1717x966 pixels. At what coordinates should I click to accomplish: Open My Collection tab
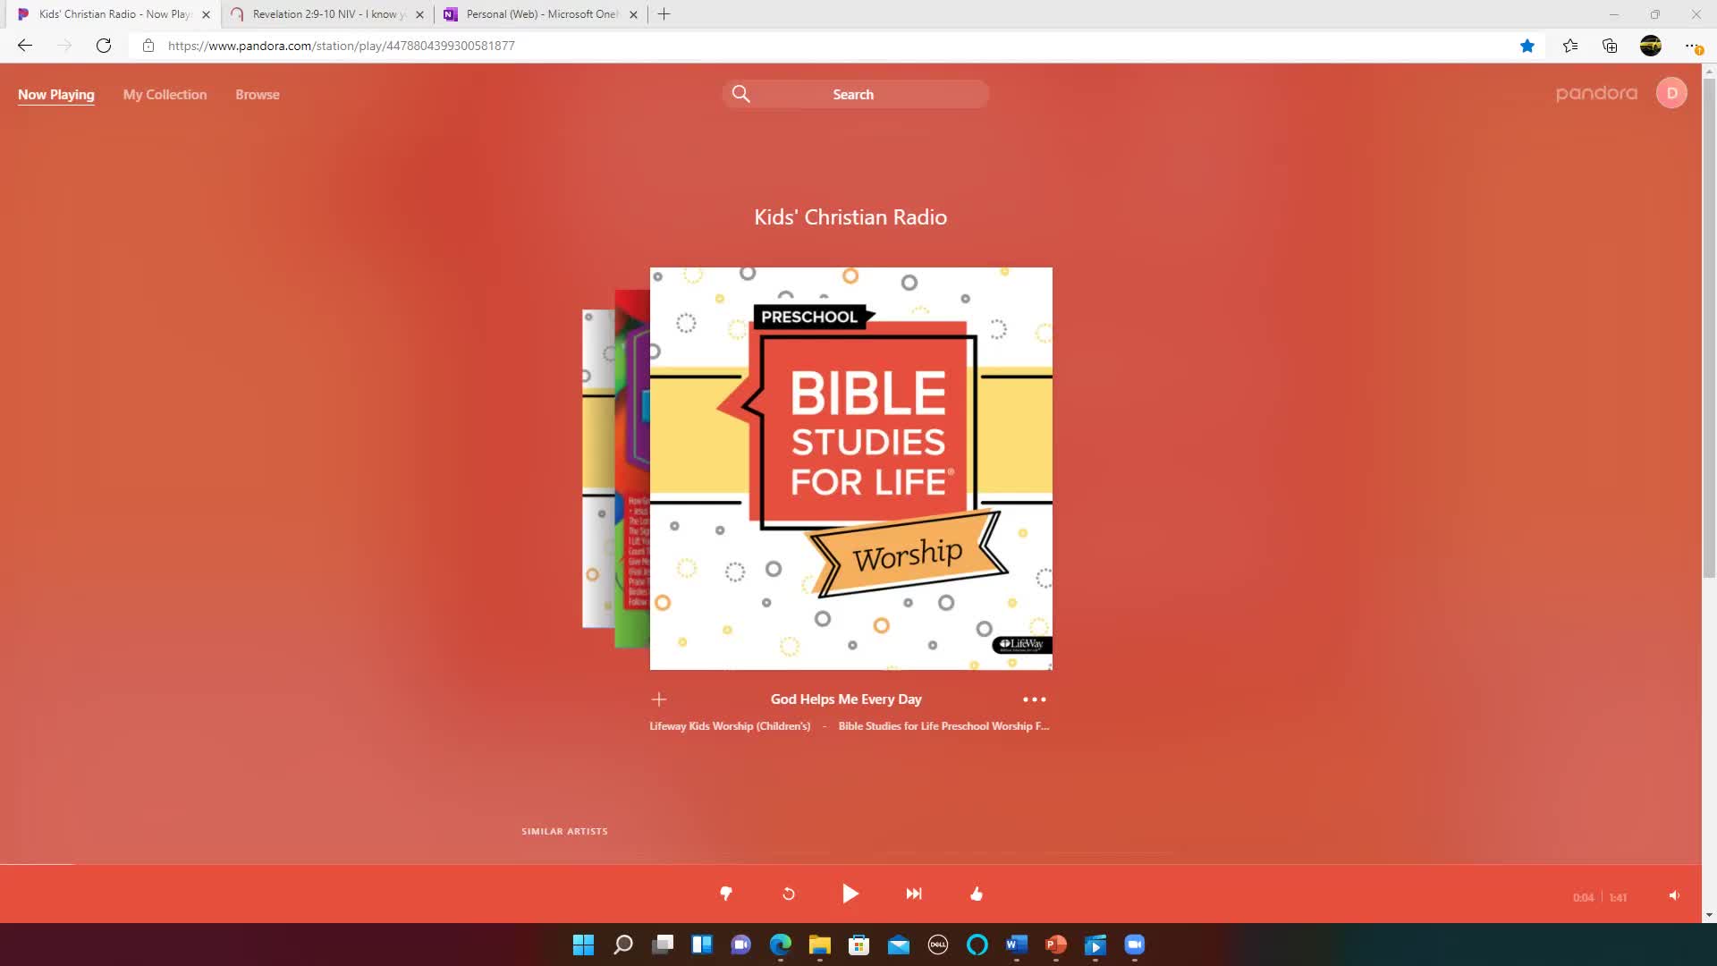pyautogui.click(x=165, y=95)
